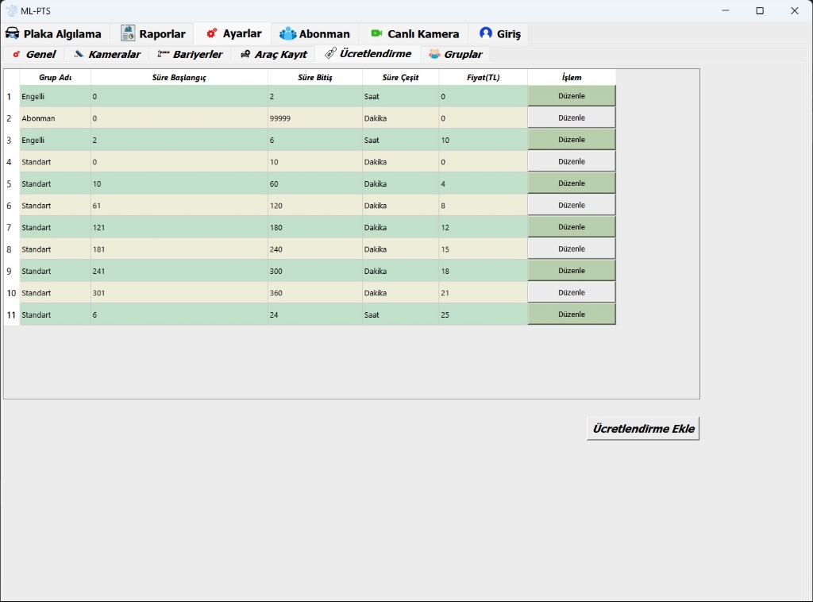Screen dimensions: 813x602
Task: Click the people icon on Abonman tab
Action: [287, 34]
